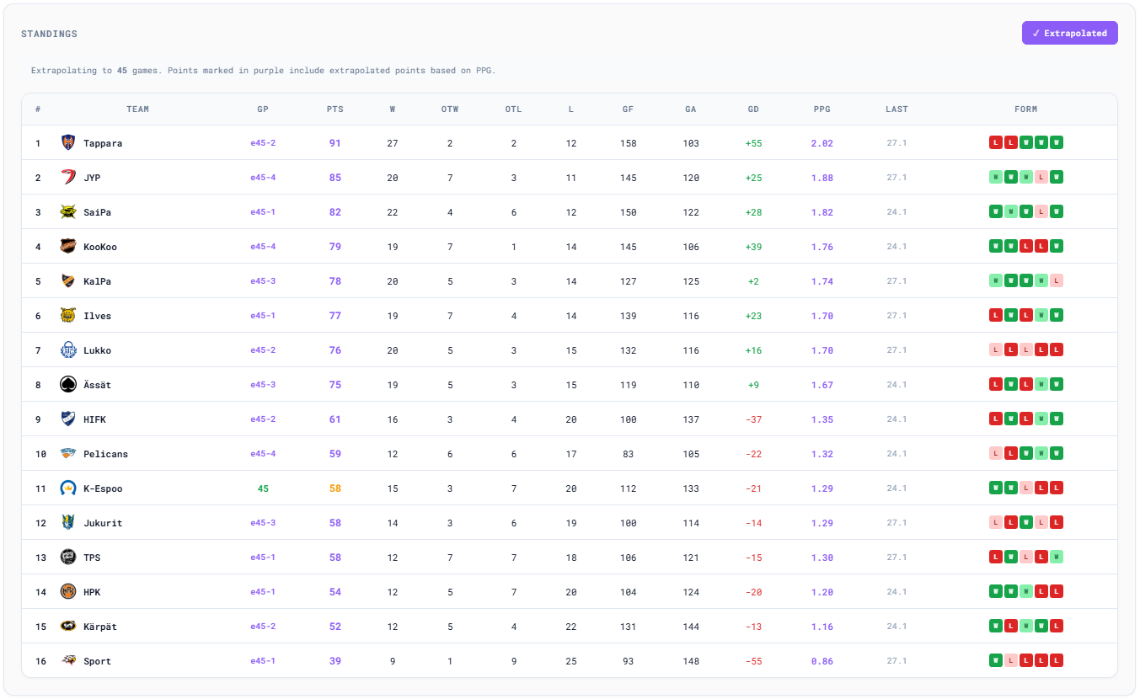Click Sport's first green W form badge
This screenshot has width=1140, height=699.
(x=995, y=661)
